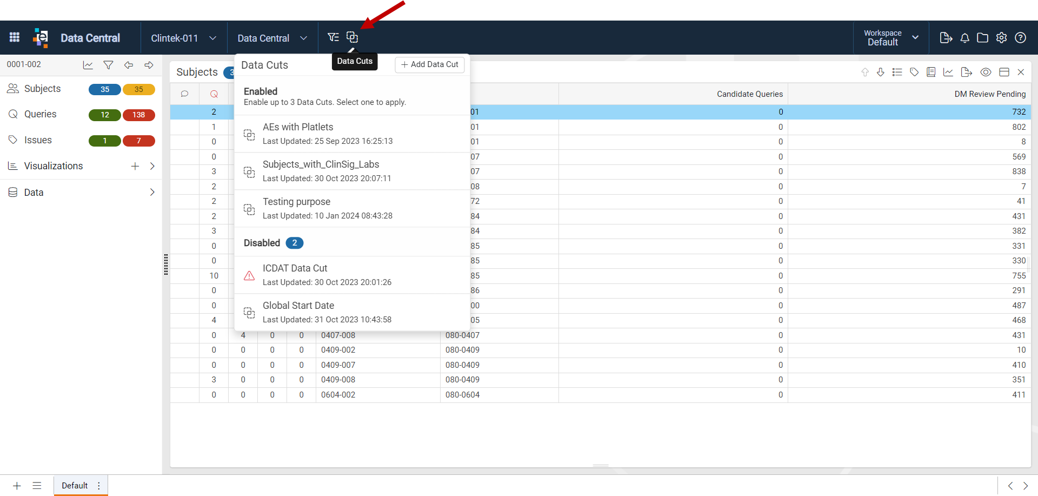
Task: Click the tag icon in Subjects toolbar
Action: pyautogui.click(x=914, y=72)
